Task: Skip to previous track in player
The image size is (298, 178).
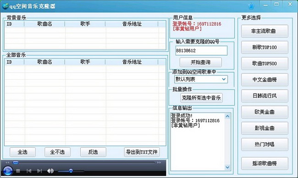Action: coord(29,171)
